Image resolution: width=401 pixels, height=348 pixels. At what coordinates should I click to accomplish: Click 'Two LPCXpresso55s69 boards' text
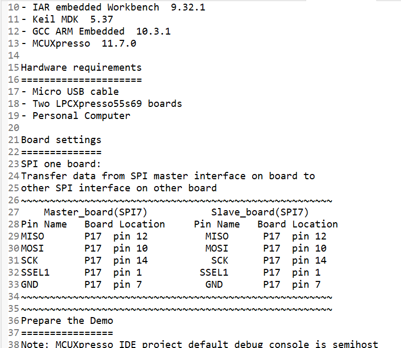pyautogui.click(x=107, y=104)
